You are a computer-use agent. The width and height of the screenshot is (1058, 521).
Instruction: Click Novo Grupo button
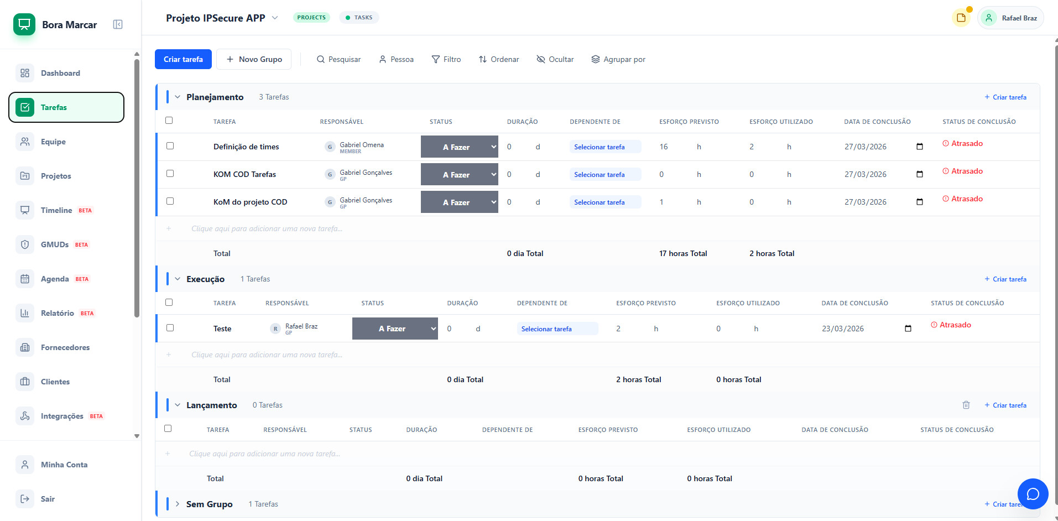coord(254,59)
